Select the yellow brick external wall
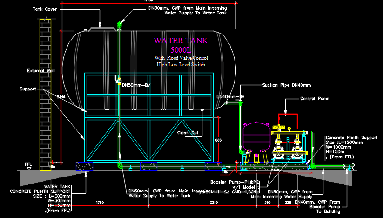Viewport: 383px width, 218px height. pos(46,95)
